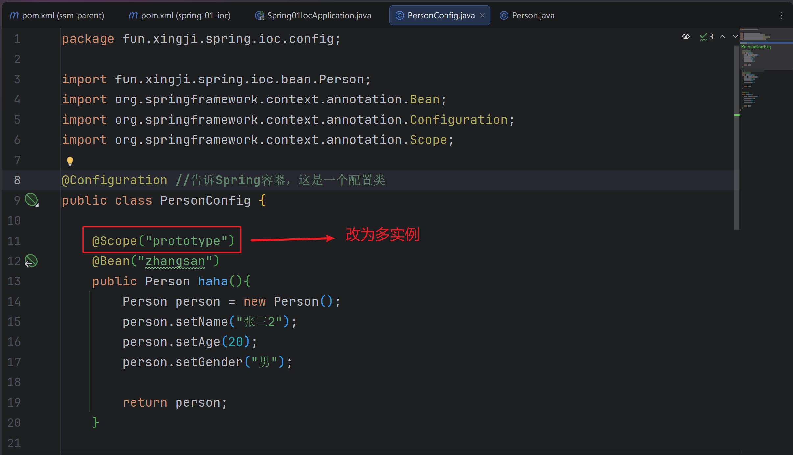Screen dimensions: 793x455
Task: Click line number 14 in the gutter
Action: pyautogui.click(x=14, y=302)
